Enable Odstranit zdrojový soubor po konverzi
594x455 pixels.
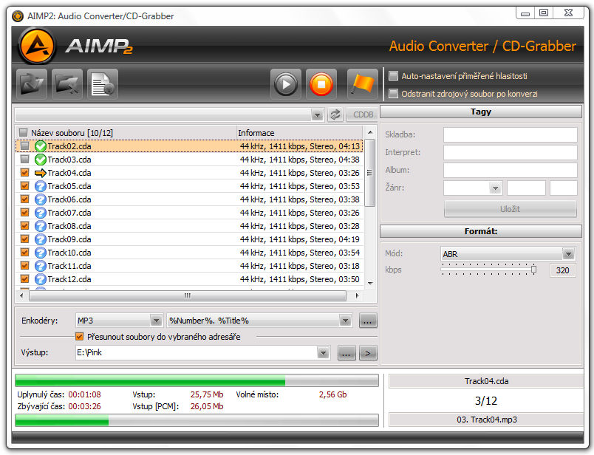[x=394, y=93]
